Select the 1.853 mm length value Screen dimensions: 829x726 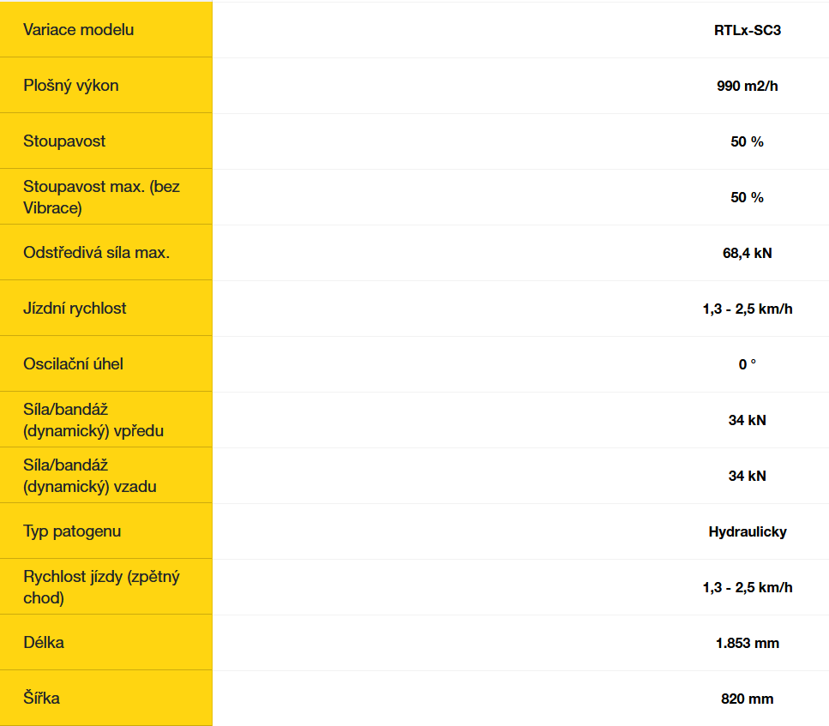747,643
